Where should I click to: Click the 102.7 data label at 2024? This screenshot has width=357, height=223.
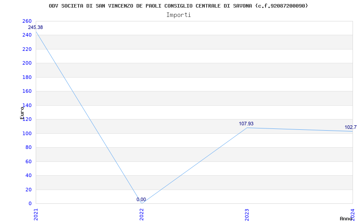351,128
